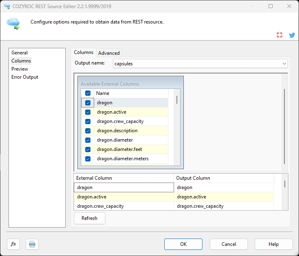Image resolution: width=299 pixels, height=256 pixels.
Task: Open the fx expression editor button
Action: pos(13,244)
